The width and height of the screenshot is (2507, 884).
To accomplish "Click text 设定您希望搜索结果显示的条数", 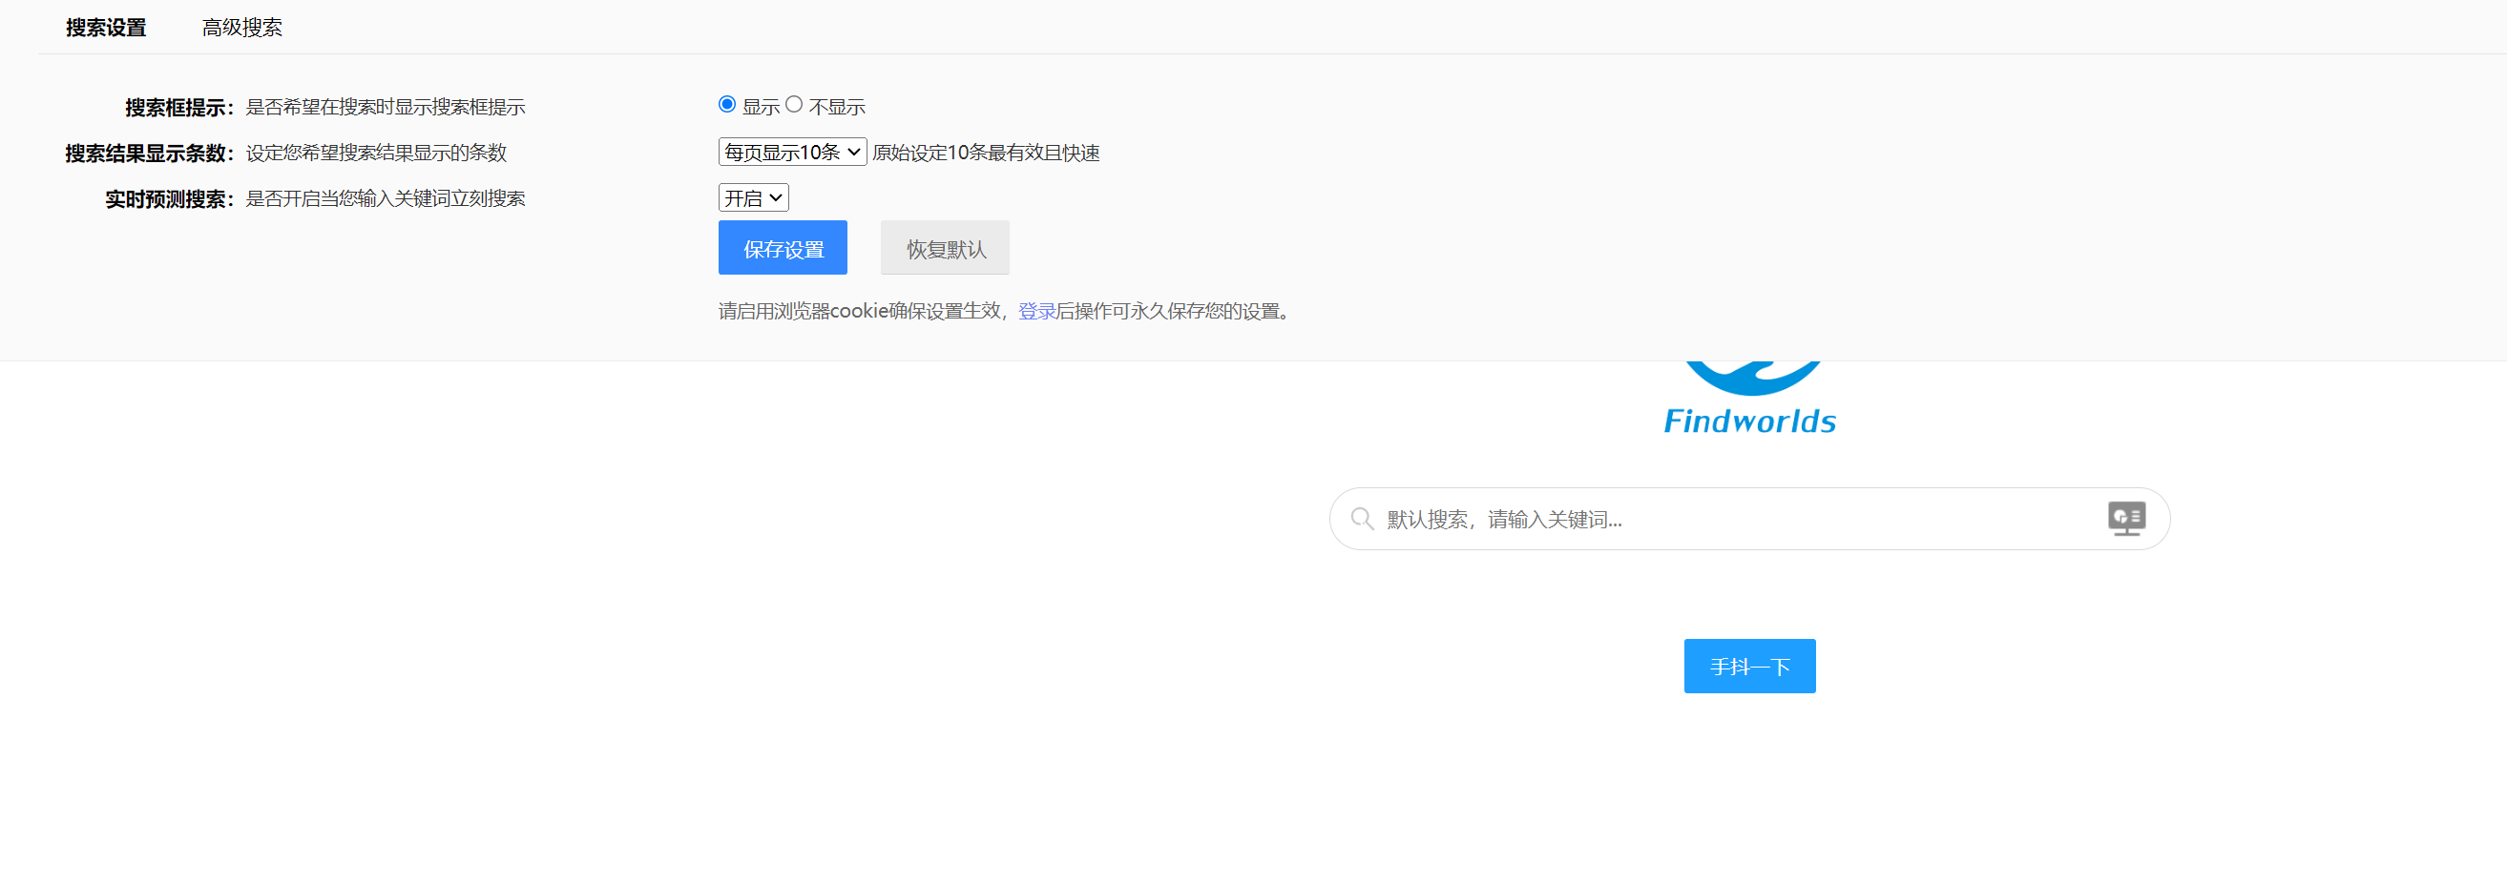I will pos(376,153).
